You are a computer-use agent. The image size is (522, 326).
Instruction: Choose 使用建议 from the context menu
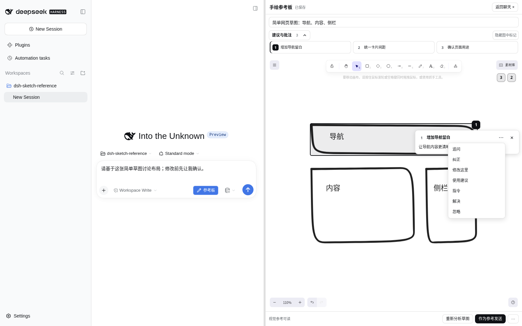click(476, 180)
